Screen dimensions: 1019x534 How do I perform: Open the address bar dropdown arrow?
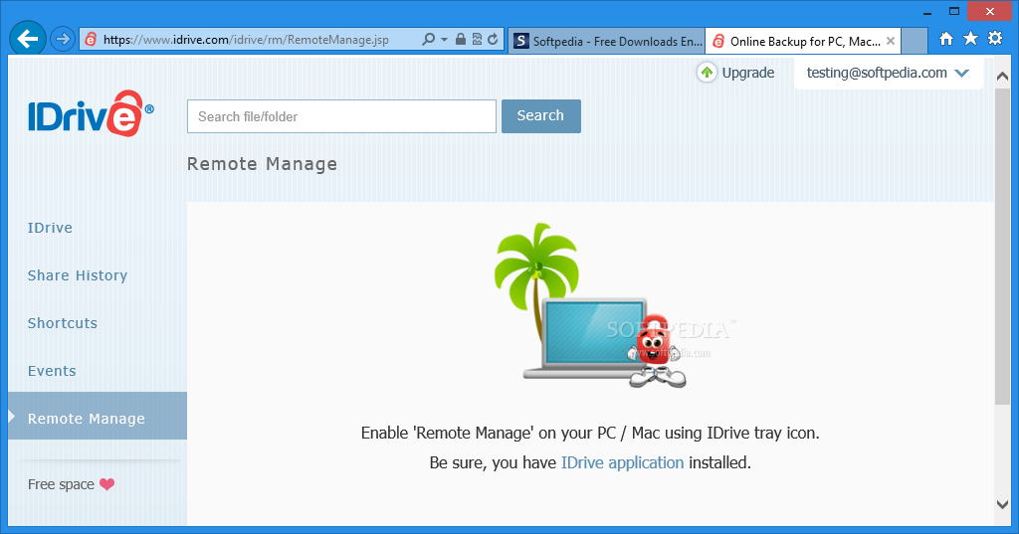[445, 40]
